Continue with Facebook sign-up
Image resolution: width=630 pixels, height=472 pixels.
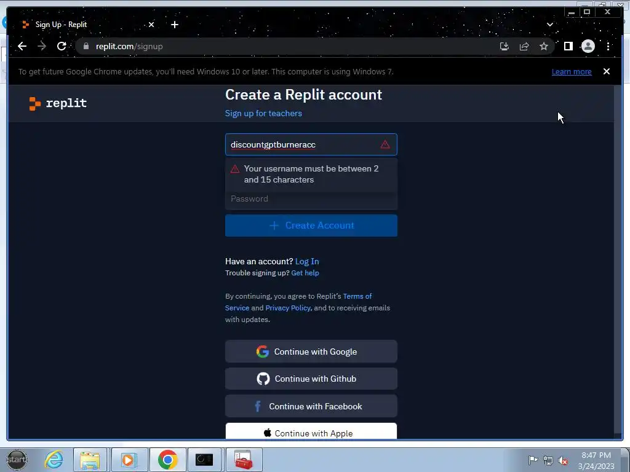click(x=311, y=406)
